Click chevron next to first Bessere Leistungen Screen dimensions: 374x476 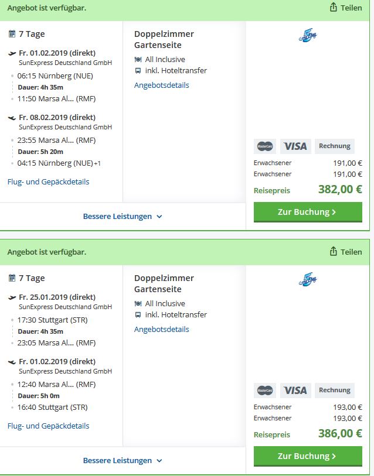coord(159,217)
